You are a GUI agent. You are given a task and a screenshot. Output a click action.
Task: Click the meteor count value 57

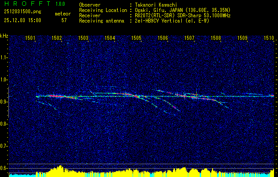[x=64, y=20]
